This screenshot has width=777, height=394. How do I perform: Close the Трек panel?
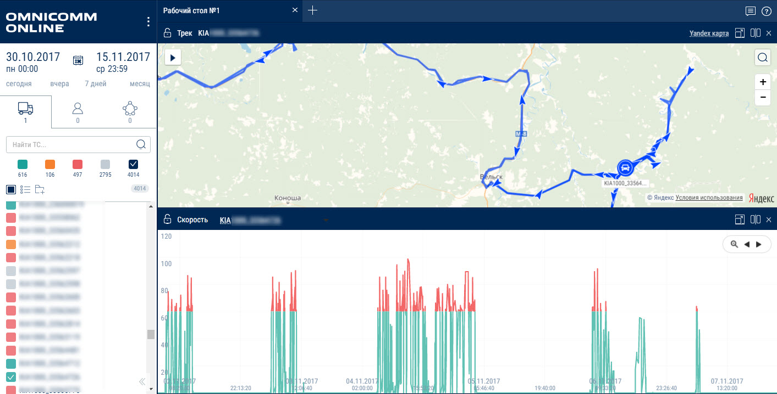pos(769,33)
